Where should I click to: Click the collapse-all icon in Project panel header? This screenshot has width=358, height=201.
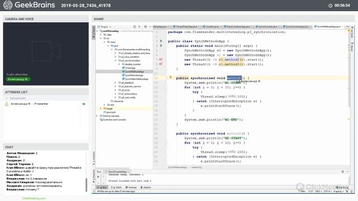tap(139, 27)
